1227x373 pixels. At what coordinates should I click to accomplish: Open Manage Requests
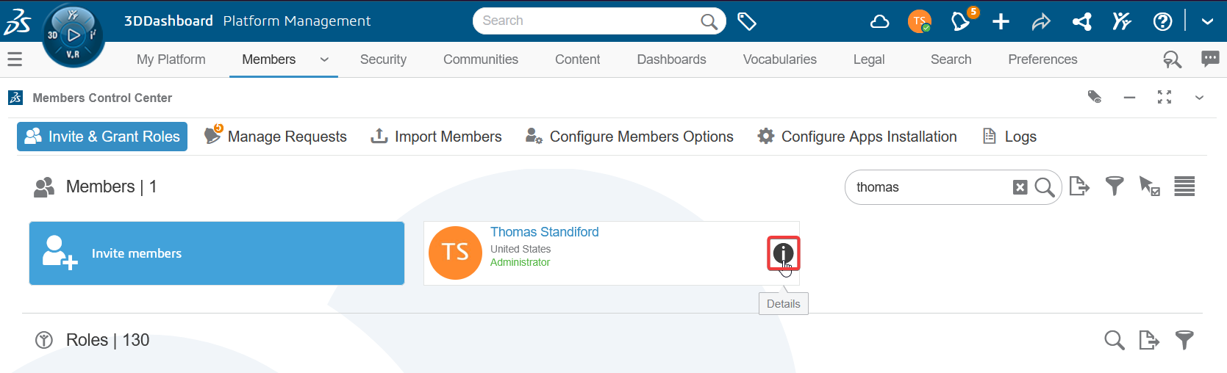point(276,136)
